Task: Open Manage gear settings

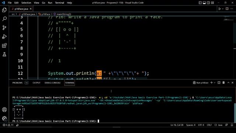Action: coord(4,119)
